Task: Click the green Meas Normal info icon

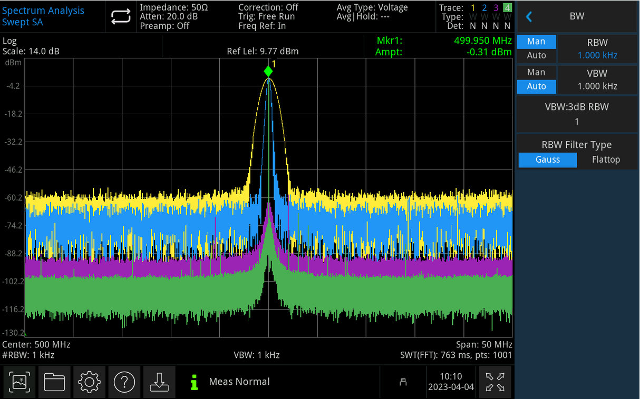Action: pos(193,382)
